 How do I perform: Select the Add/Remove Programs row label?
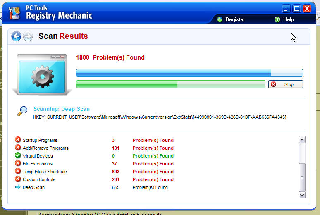coord(45,148)
